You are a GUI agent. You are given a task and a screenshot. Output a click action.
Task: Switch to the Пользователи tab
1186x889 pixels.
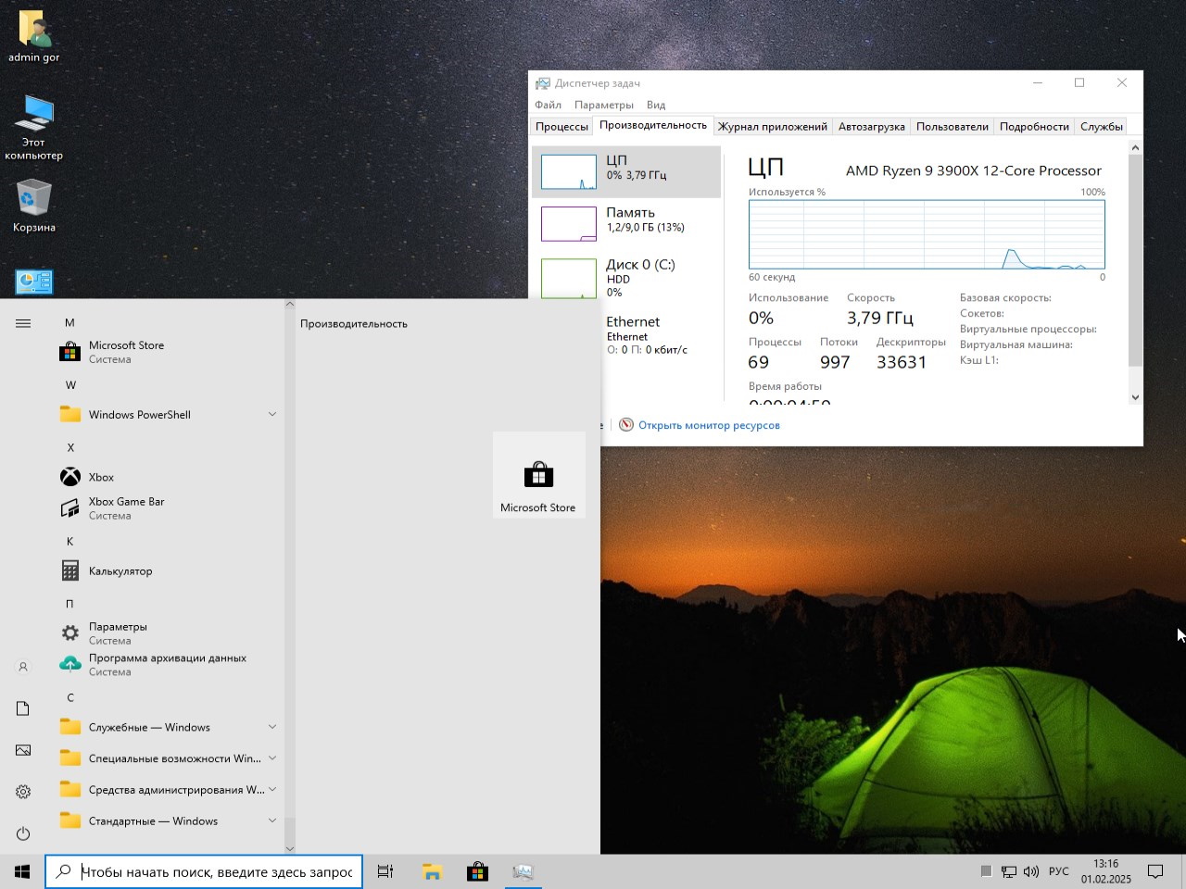pos(953,127)
